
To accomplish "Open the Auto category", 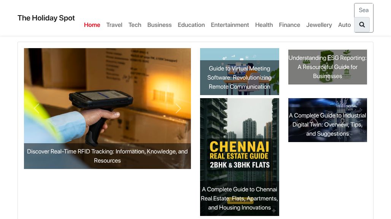I will [x=344, y=25].
